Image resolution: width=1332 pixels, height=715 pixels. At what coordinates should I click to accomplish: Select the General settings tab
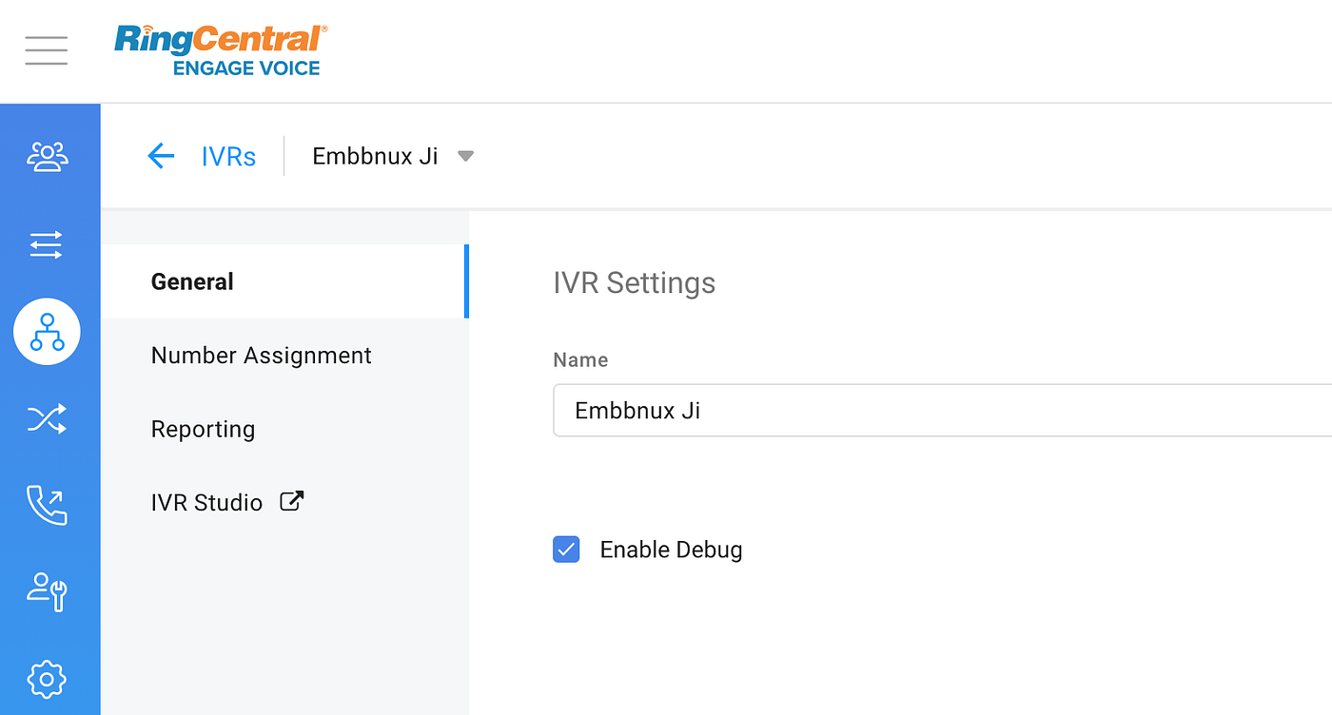[x=192, y=281]
